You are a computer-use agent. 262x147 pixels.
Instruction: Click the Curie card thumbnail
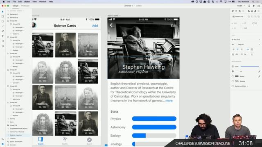pos(65,45)
